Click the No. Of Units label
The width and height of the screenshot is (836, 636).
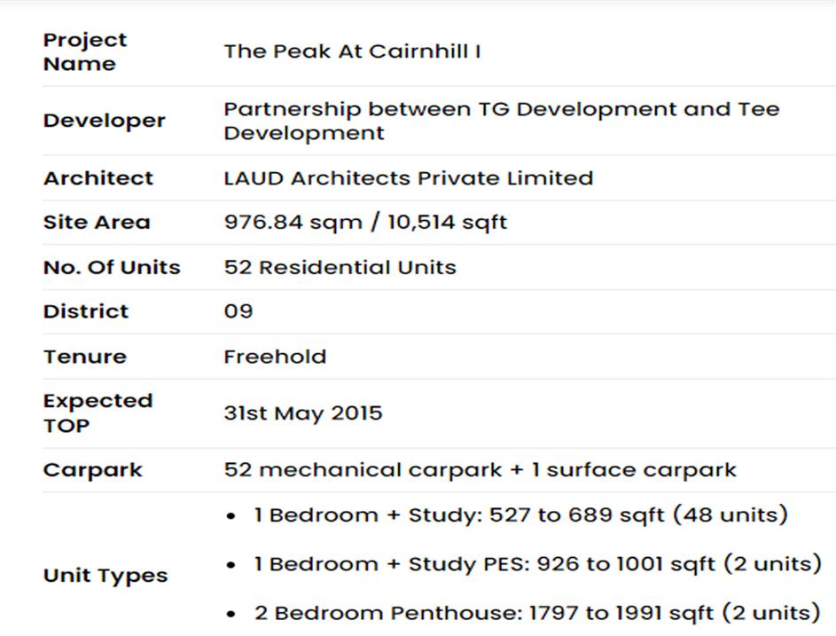point(112,268)
